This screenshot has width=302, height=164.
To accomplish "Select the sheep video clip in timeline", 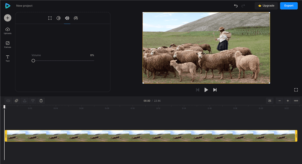I will coord(151,136).
